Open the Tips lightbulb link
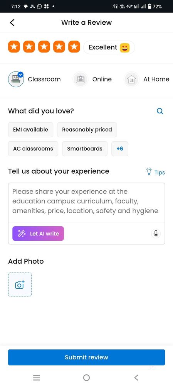Image resolution: width=173 pixels, height=386 pixels. coord(155,172)
